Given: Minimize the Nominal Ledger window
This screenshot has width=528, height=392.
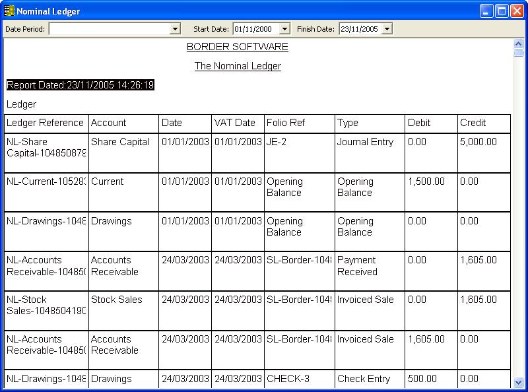Looking at the screenshot, I should [x=486, y=11].
